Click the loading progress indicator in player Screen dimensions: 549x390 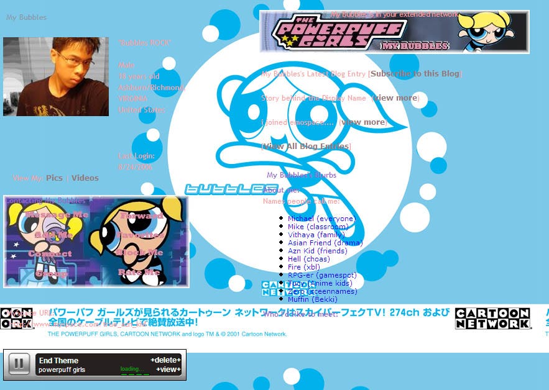[135, 370]
